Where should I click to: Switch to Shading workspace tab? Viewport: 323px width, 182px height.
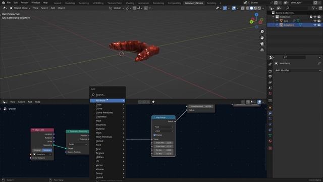tap(130, 3)
